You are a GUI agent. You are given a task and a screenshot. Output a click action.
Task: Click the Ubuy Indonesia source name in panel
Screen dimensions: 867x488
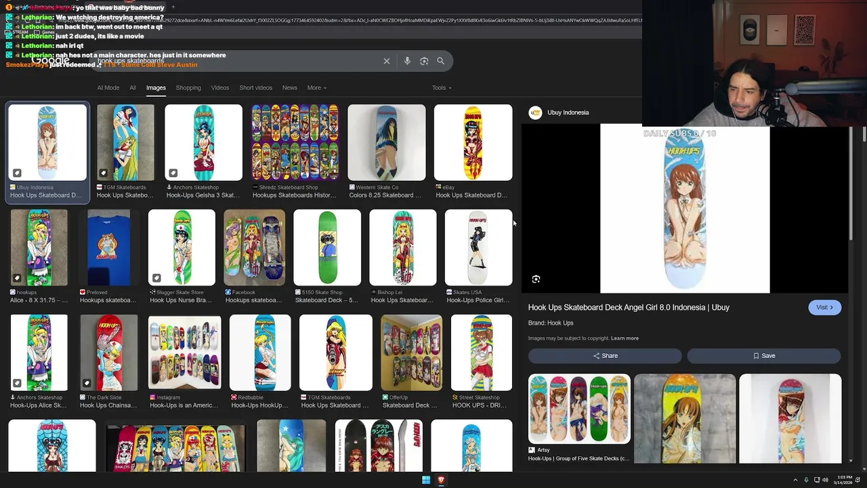568,113
